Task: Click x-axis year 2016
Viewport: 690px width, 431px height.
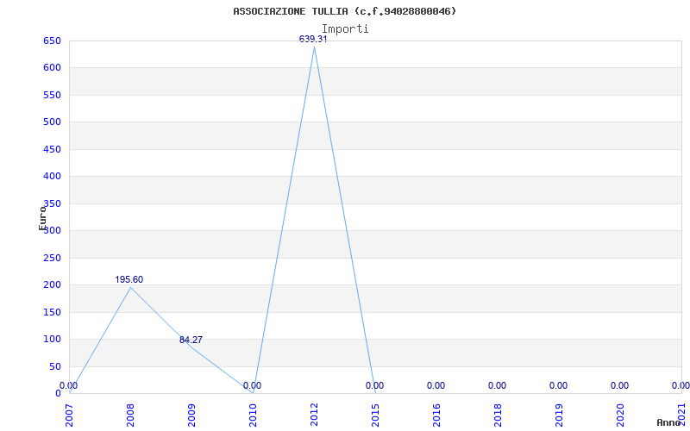Action: [436, 415]
